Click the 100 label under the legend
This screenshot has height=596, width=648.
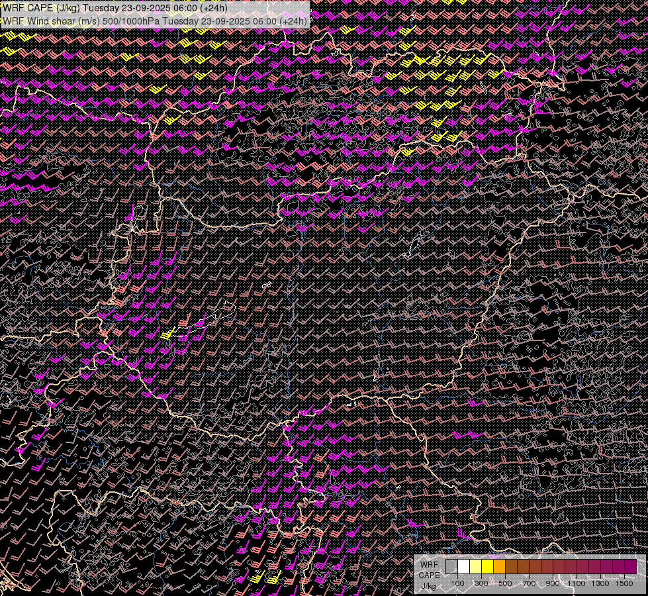(457, 583)
